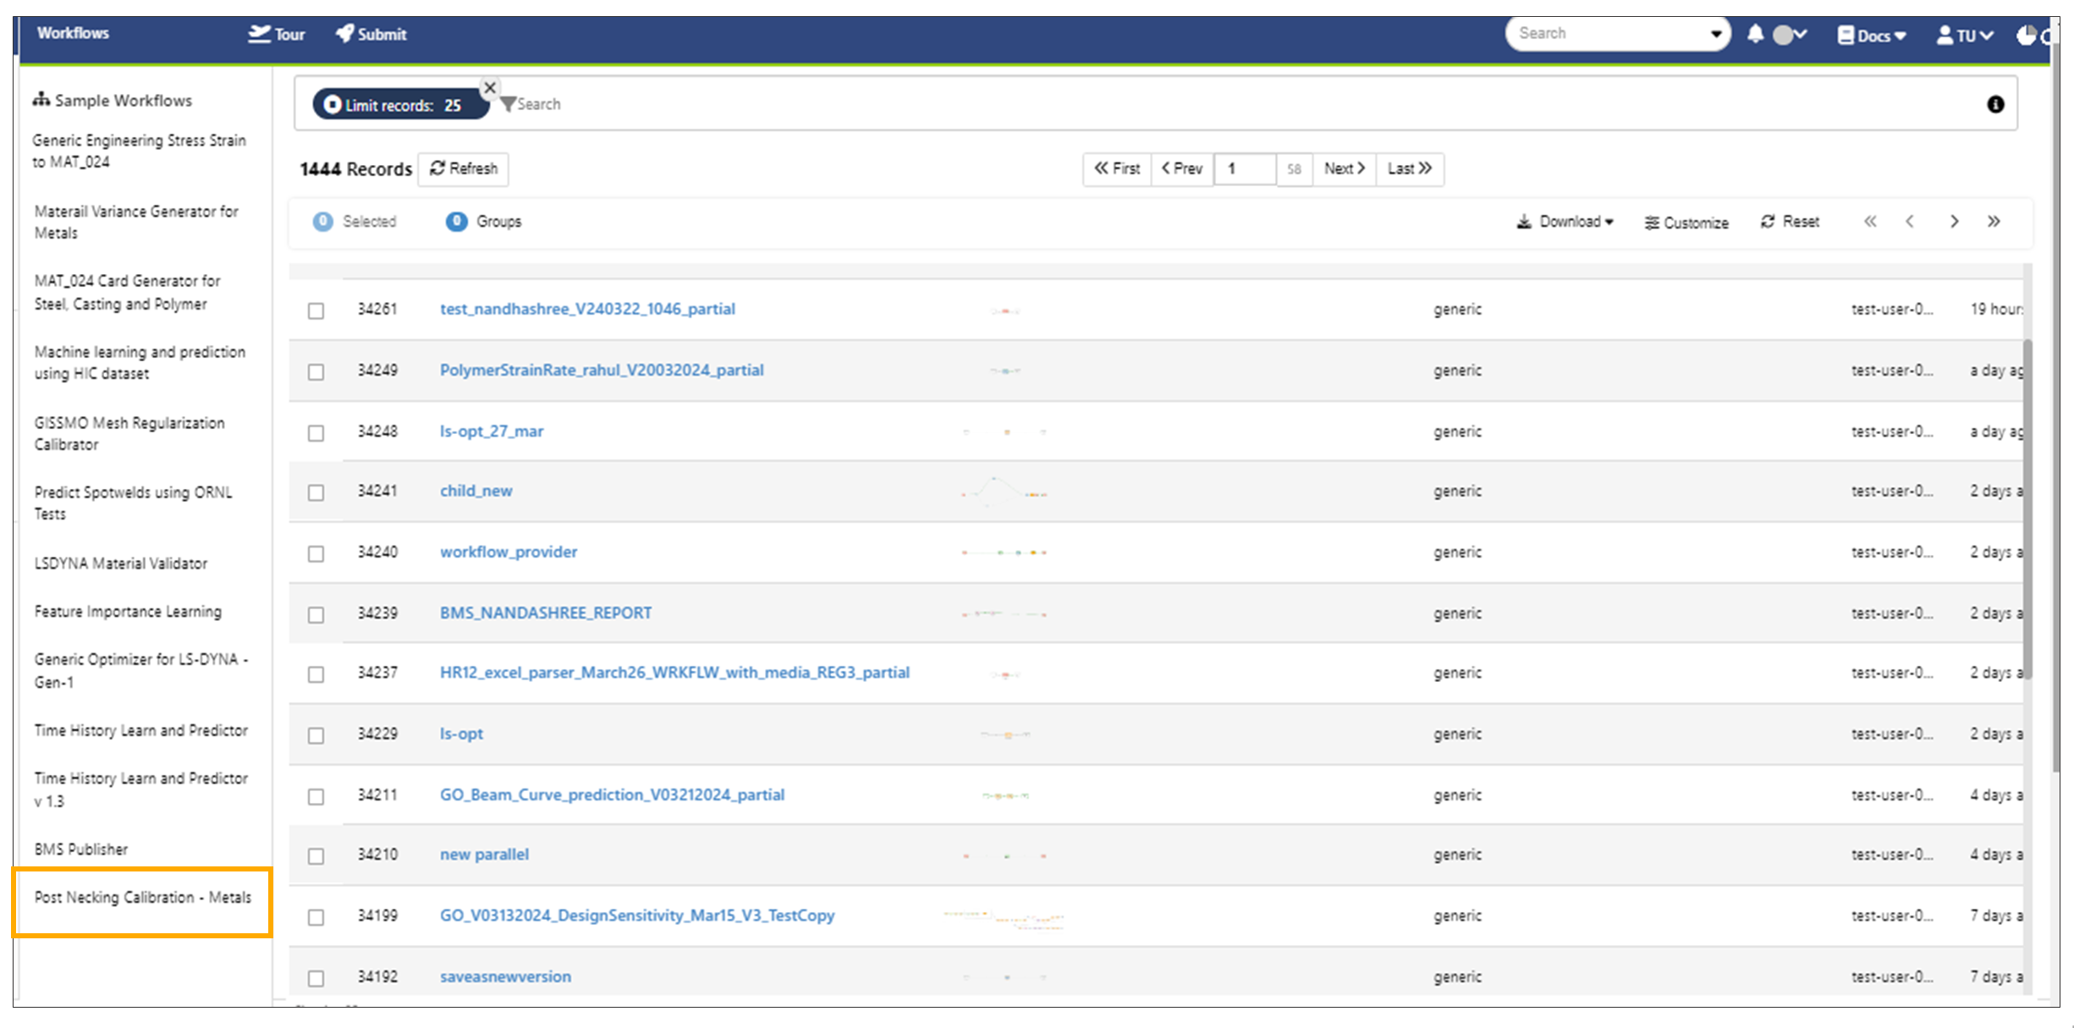Tick the checkbox for child_new record
The image size is (2074, 1028).
(x=316, y=492)
